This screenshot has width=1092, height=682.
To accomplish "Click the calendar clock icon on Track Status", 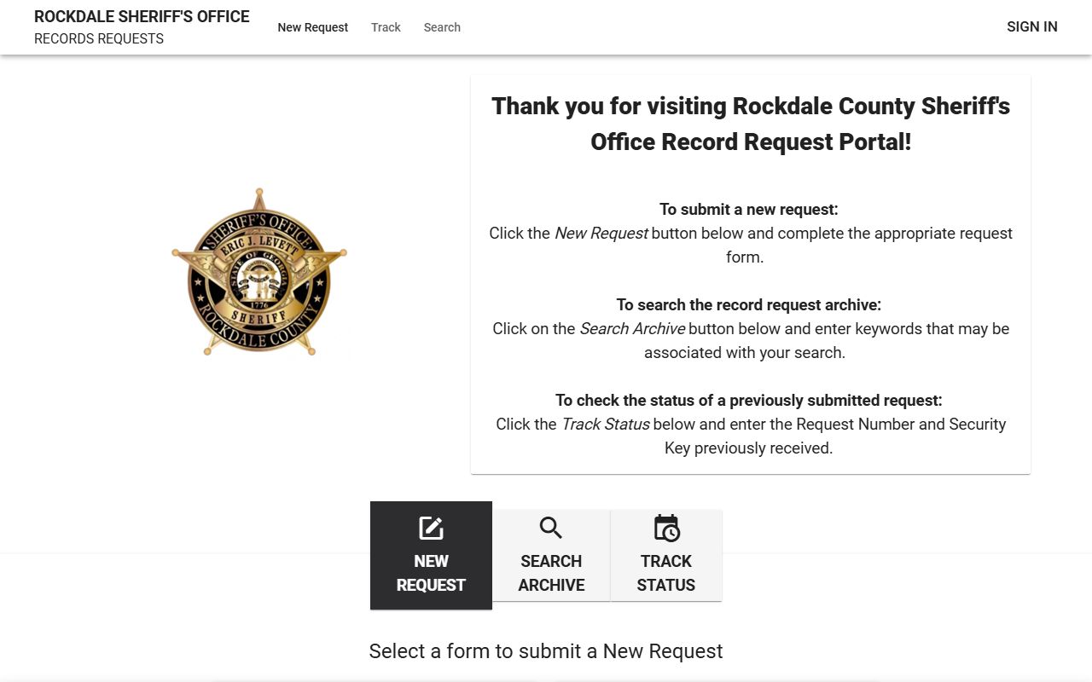I will coord(666,529).
